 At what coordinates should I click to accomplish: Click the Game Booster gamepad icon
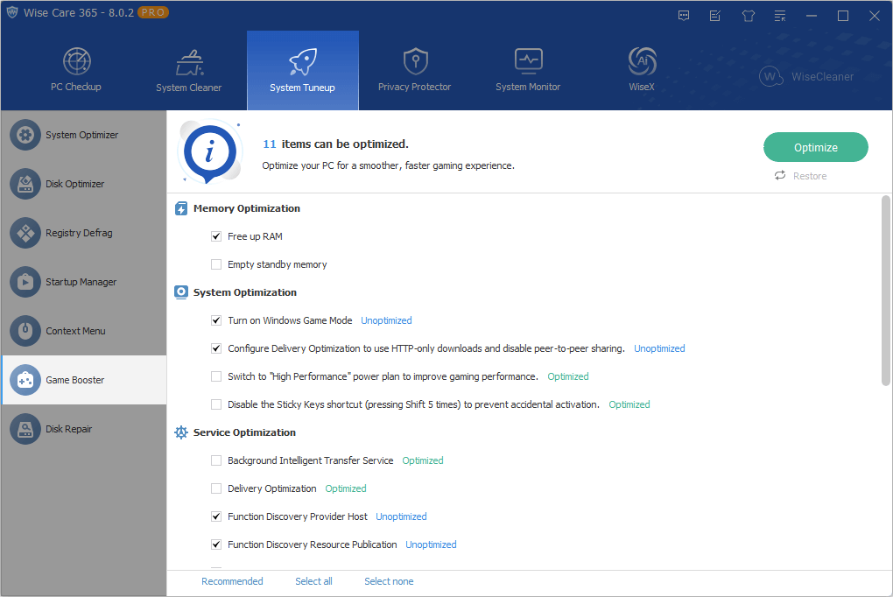25,380
